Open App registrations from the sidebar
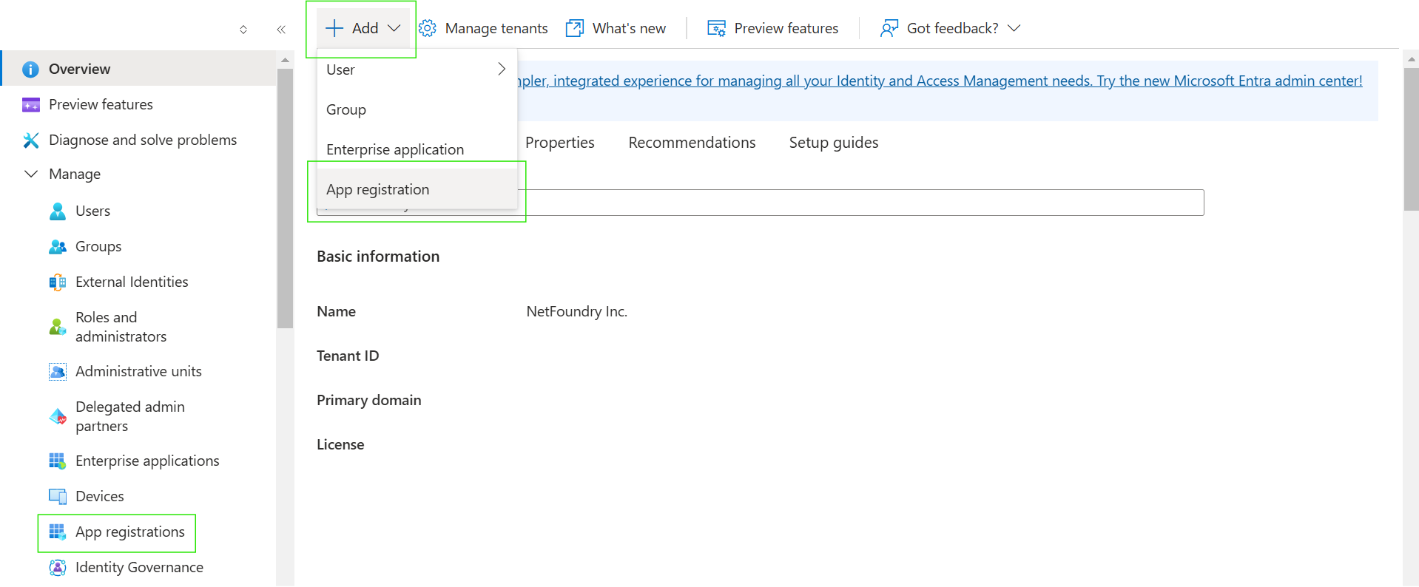 [129, 532]
